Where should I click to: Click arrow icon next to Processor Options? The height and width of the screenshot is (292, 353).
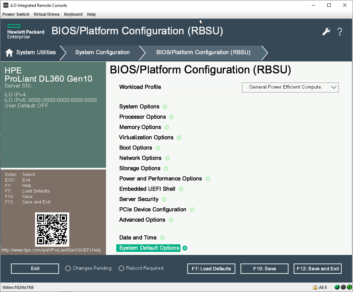[x=172, y=117]
